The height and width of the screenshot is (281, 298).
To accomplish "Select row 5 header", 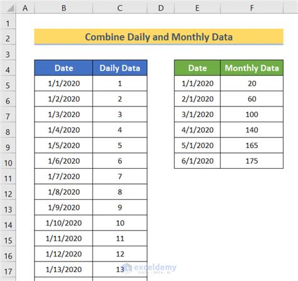I will [8, 83].
